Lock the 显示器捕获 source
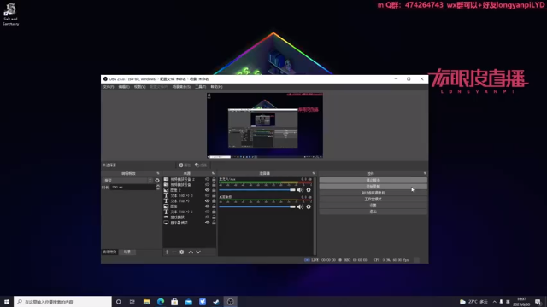The height and width of the screenshot is (307, 547). click(x=214, y=223)
